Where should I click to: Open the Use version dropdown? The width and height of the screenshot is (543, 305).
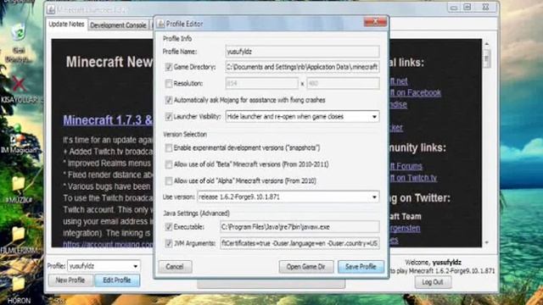coord(288,197)
